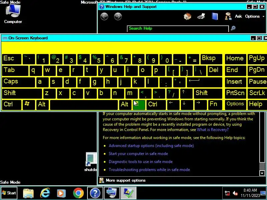
Task: Toggle the Fn key on keyboard
Action: [x=215, y=105]
